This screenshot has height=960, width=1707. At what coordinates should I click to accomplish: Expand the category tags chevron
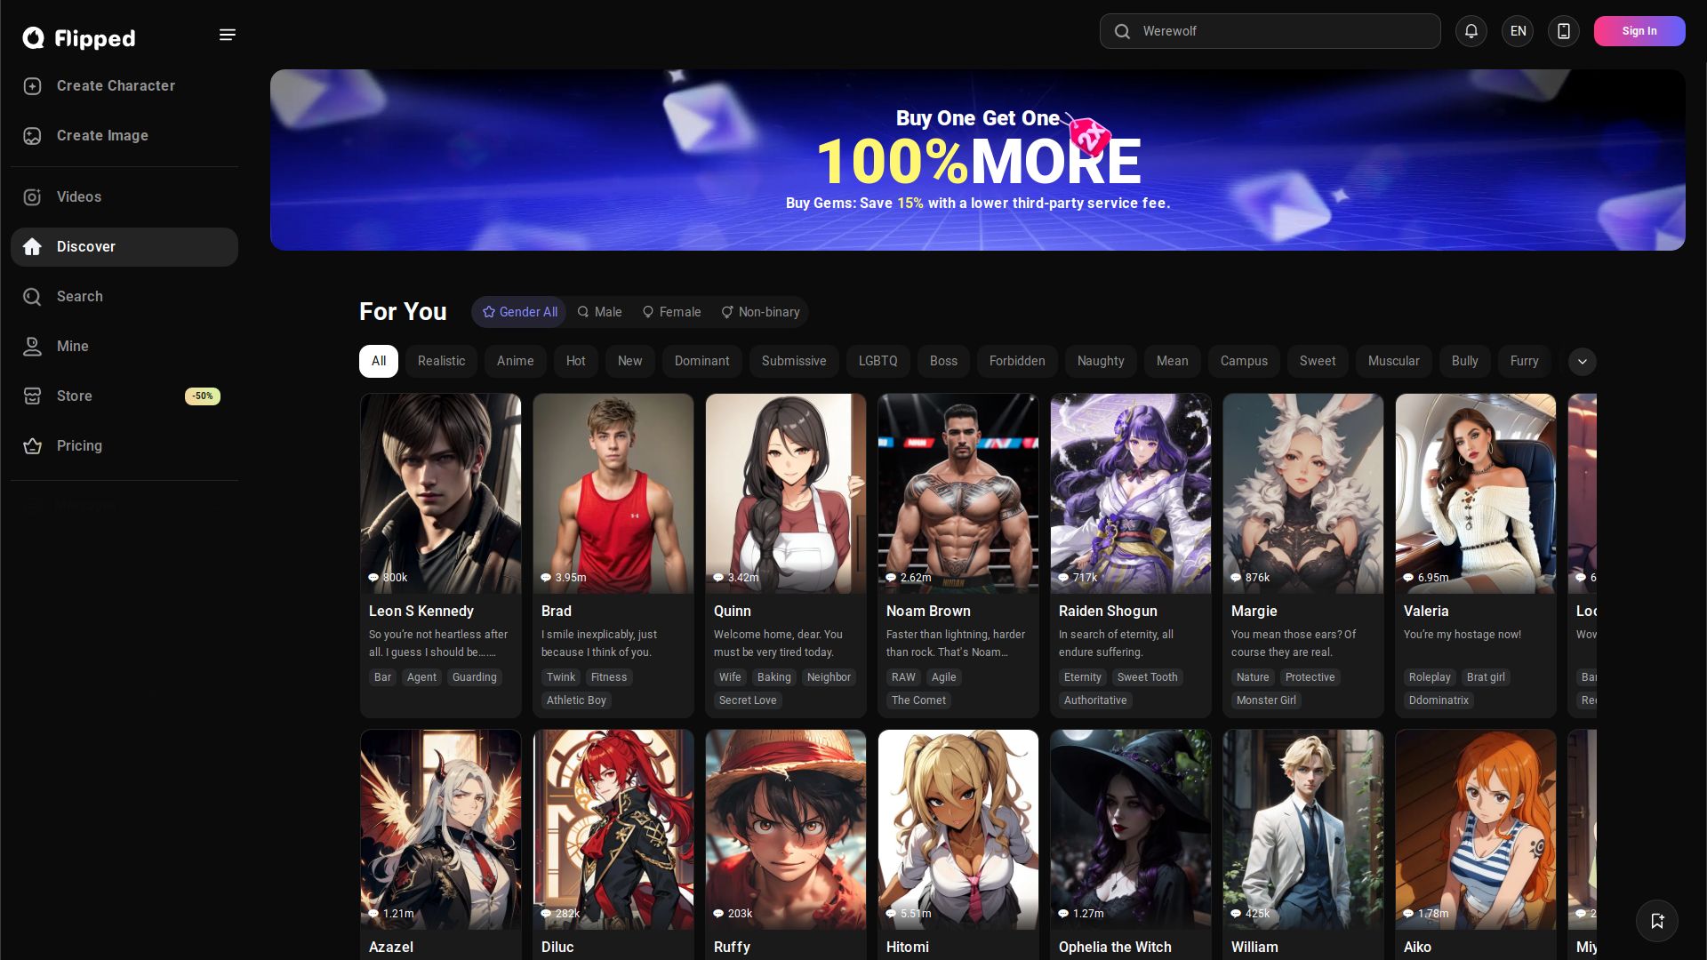(x=1583, y=362)
